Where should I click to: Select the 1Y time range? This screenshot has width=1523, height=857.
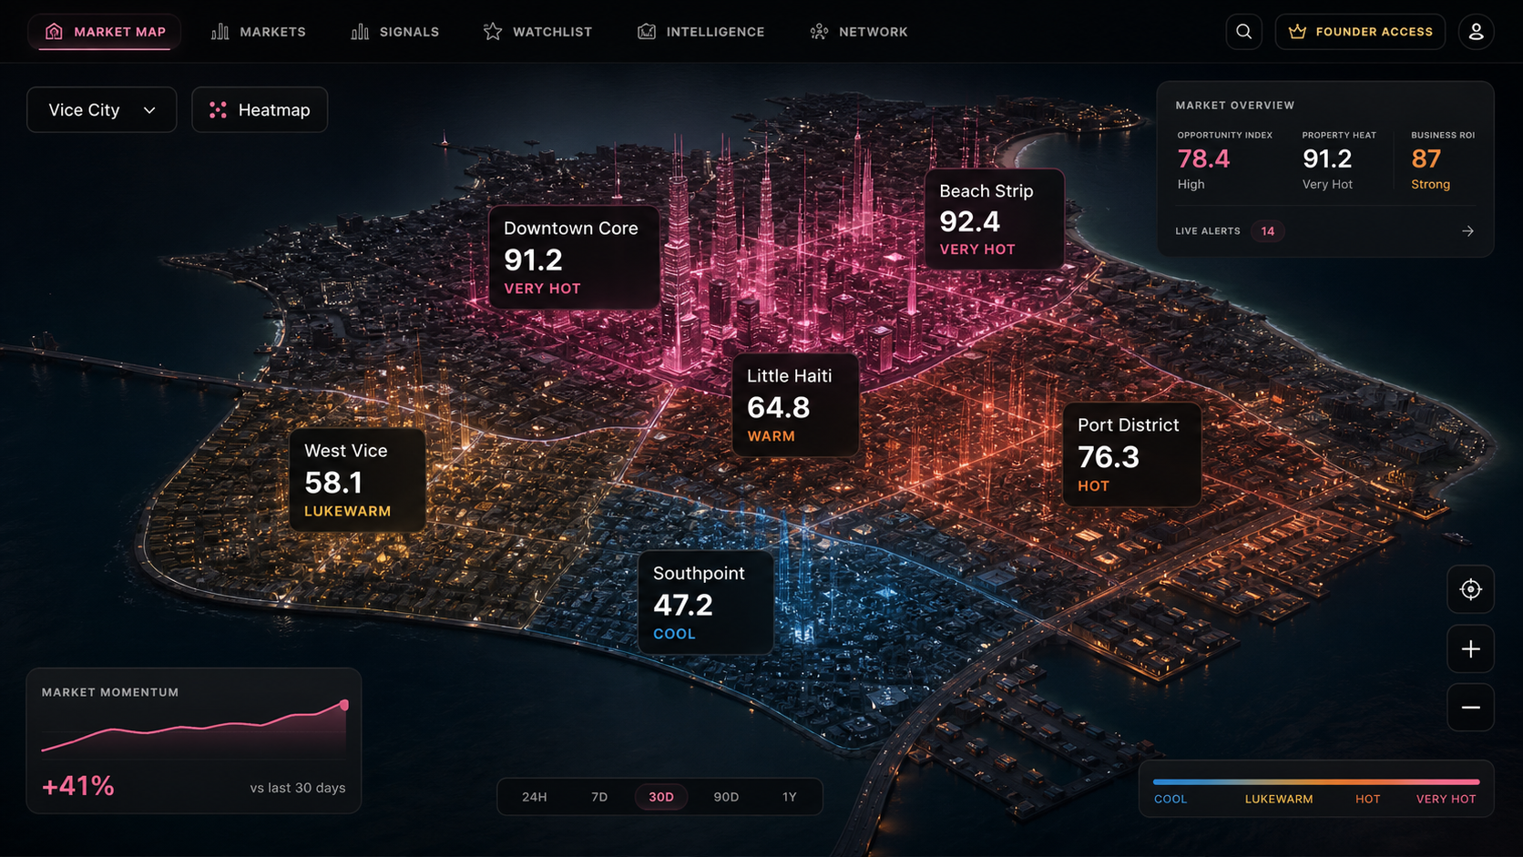tap(790, 797)
